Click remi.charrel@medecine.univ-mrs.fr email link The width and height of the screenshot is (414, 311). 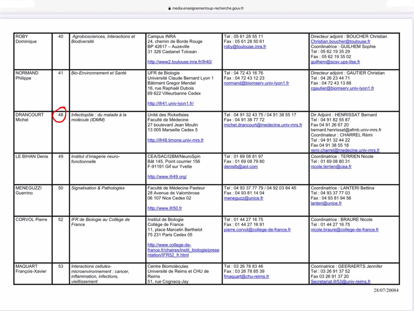click(x=345, y=150)
